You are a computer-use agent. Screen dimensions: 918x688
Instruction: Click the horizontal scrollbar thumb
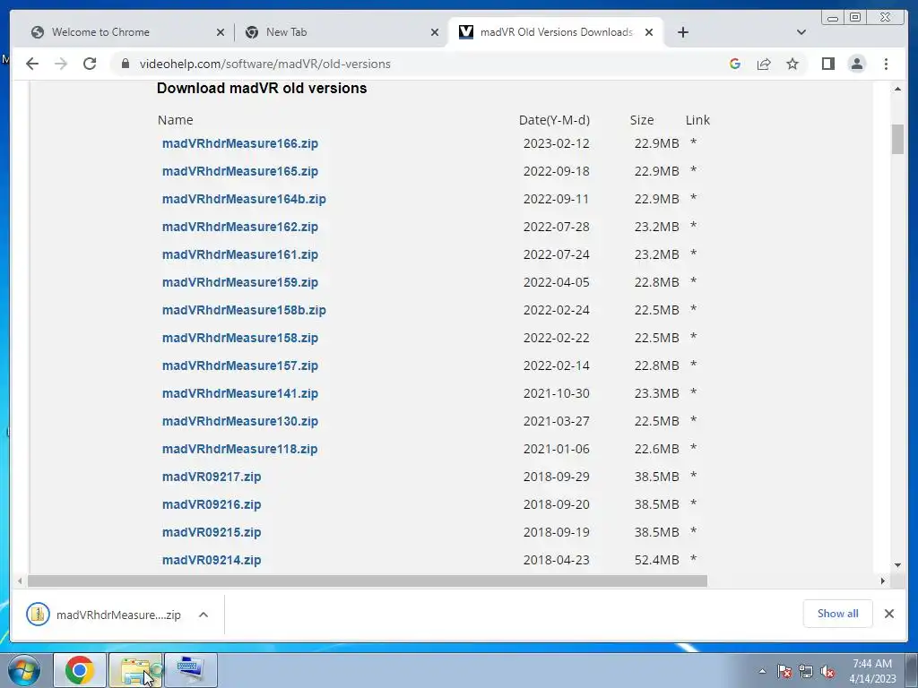pyautogui.click(x=368, y=580)
